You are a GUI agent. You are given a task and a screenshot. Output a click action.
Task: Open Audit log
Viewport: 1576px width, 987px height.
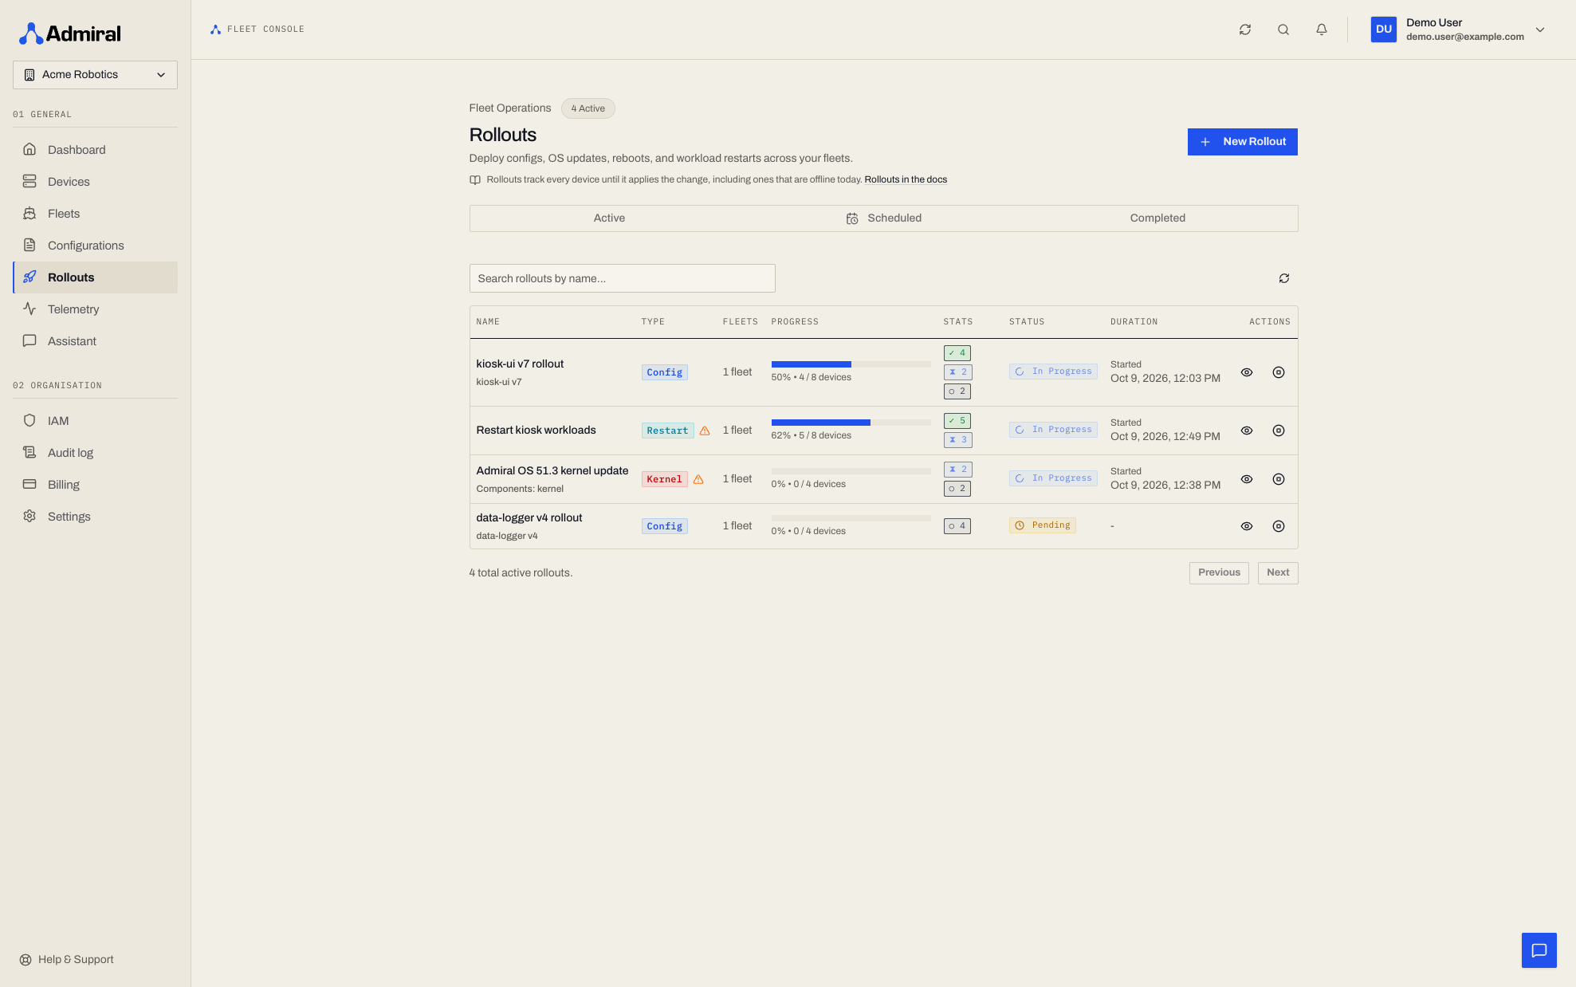(x=95, y=453)
